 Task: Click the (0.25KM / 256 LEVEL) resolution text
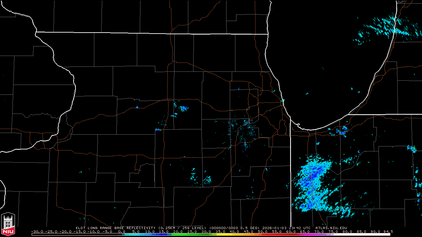pyautogui.click(x=183, y=228)
